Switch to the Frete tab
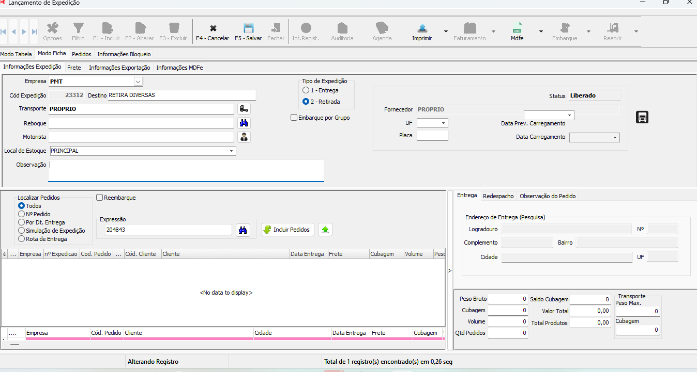The image size is (697, 372). (x=74, y=68)
